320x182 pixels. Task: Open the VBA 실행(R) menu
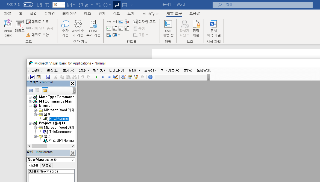coord(134,70)
